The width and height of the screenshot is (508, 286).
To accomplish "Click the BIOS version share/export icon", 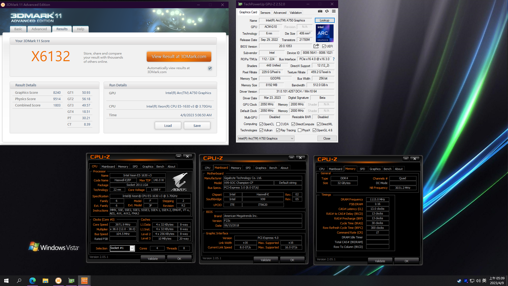I will point(316,46).
